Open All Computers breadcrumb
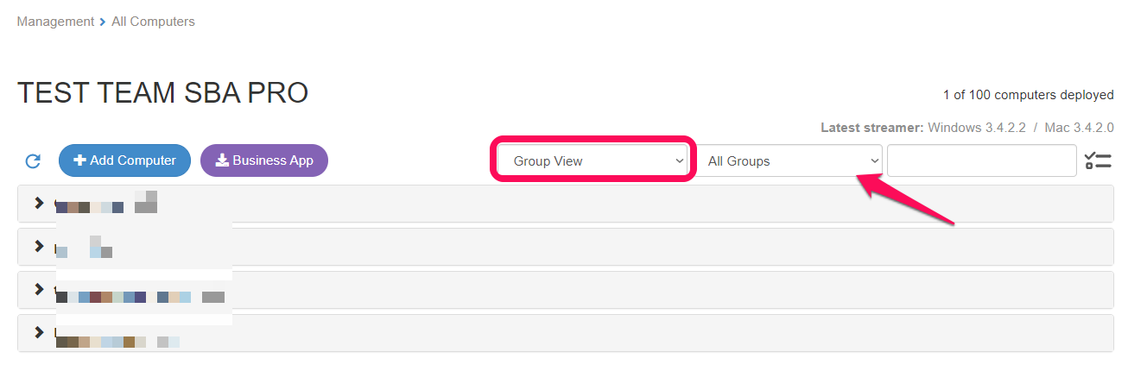Viewport: 1128px width, 371px height. tap(153, 22)
